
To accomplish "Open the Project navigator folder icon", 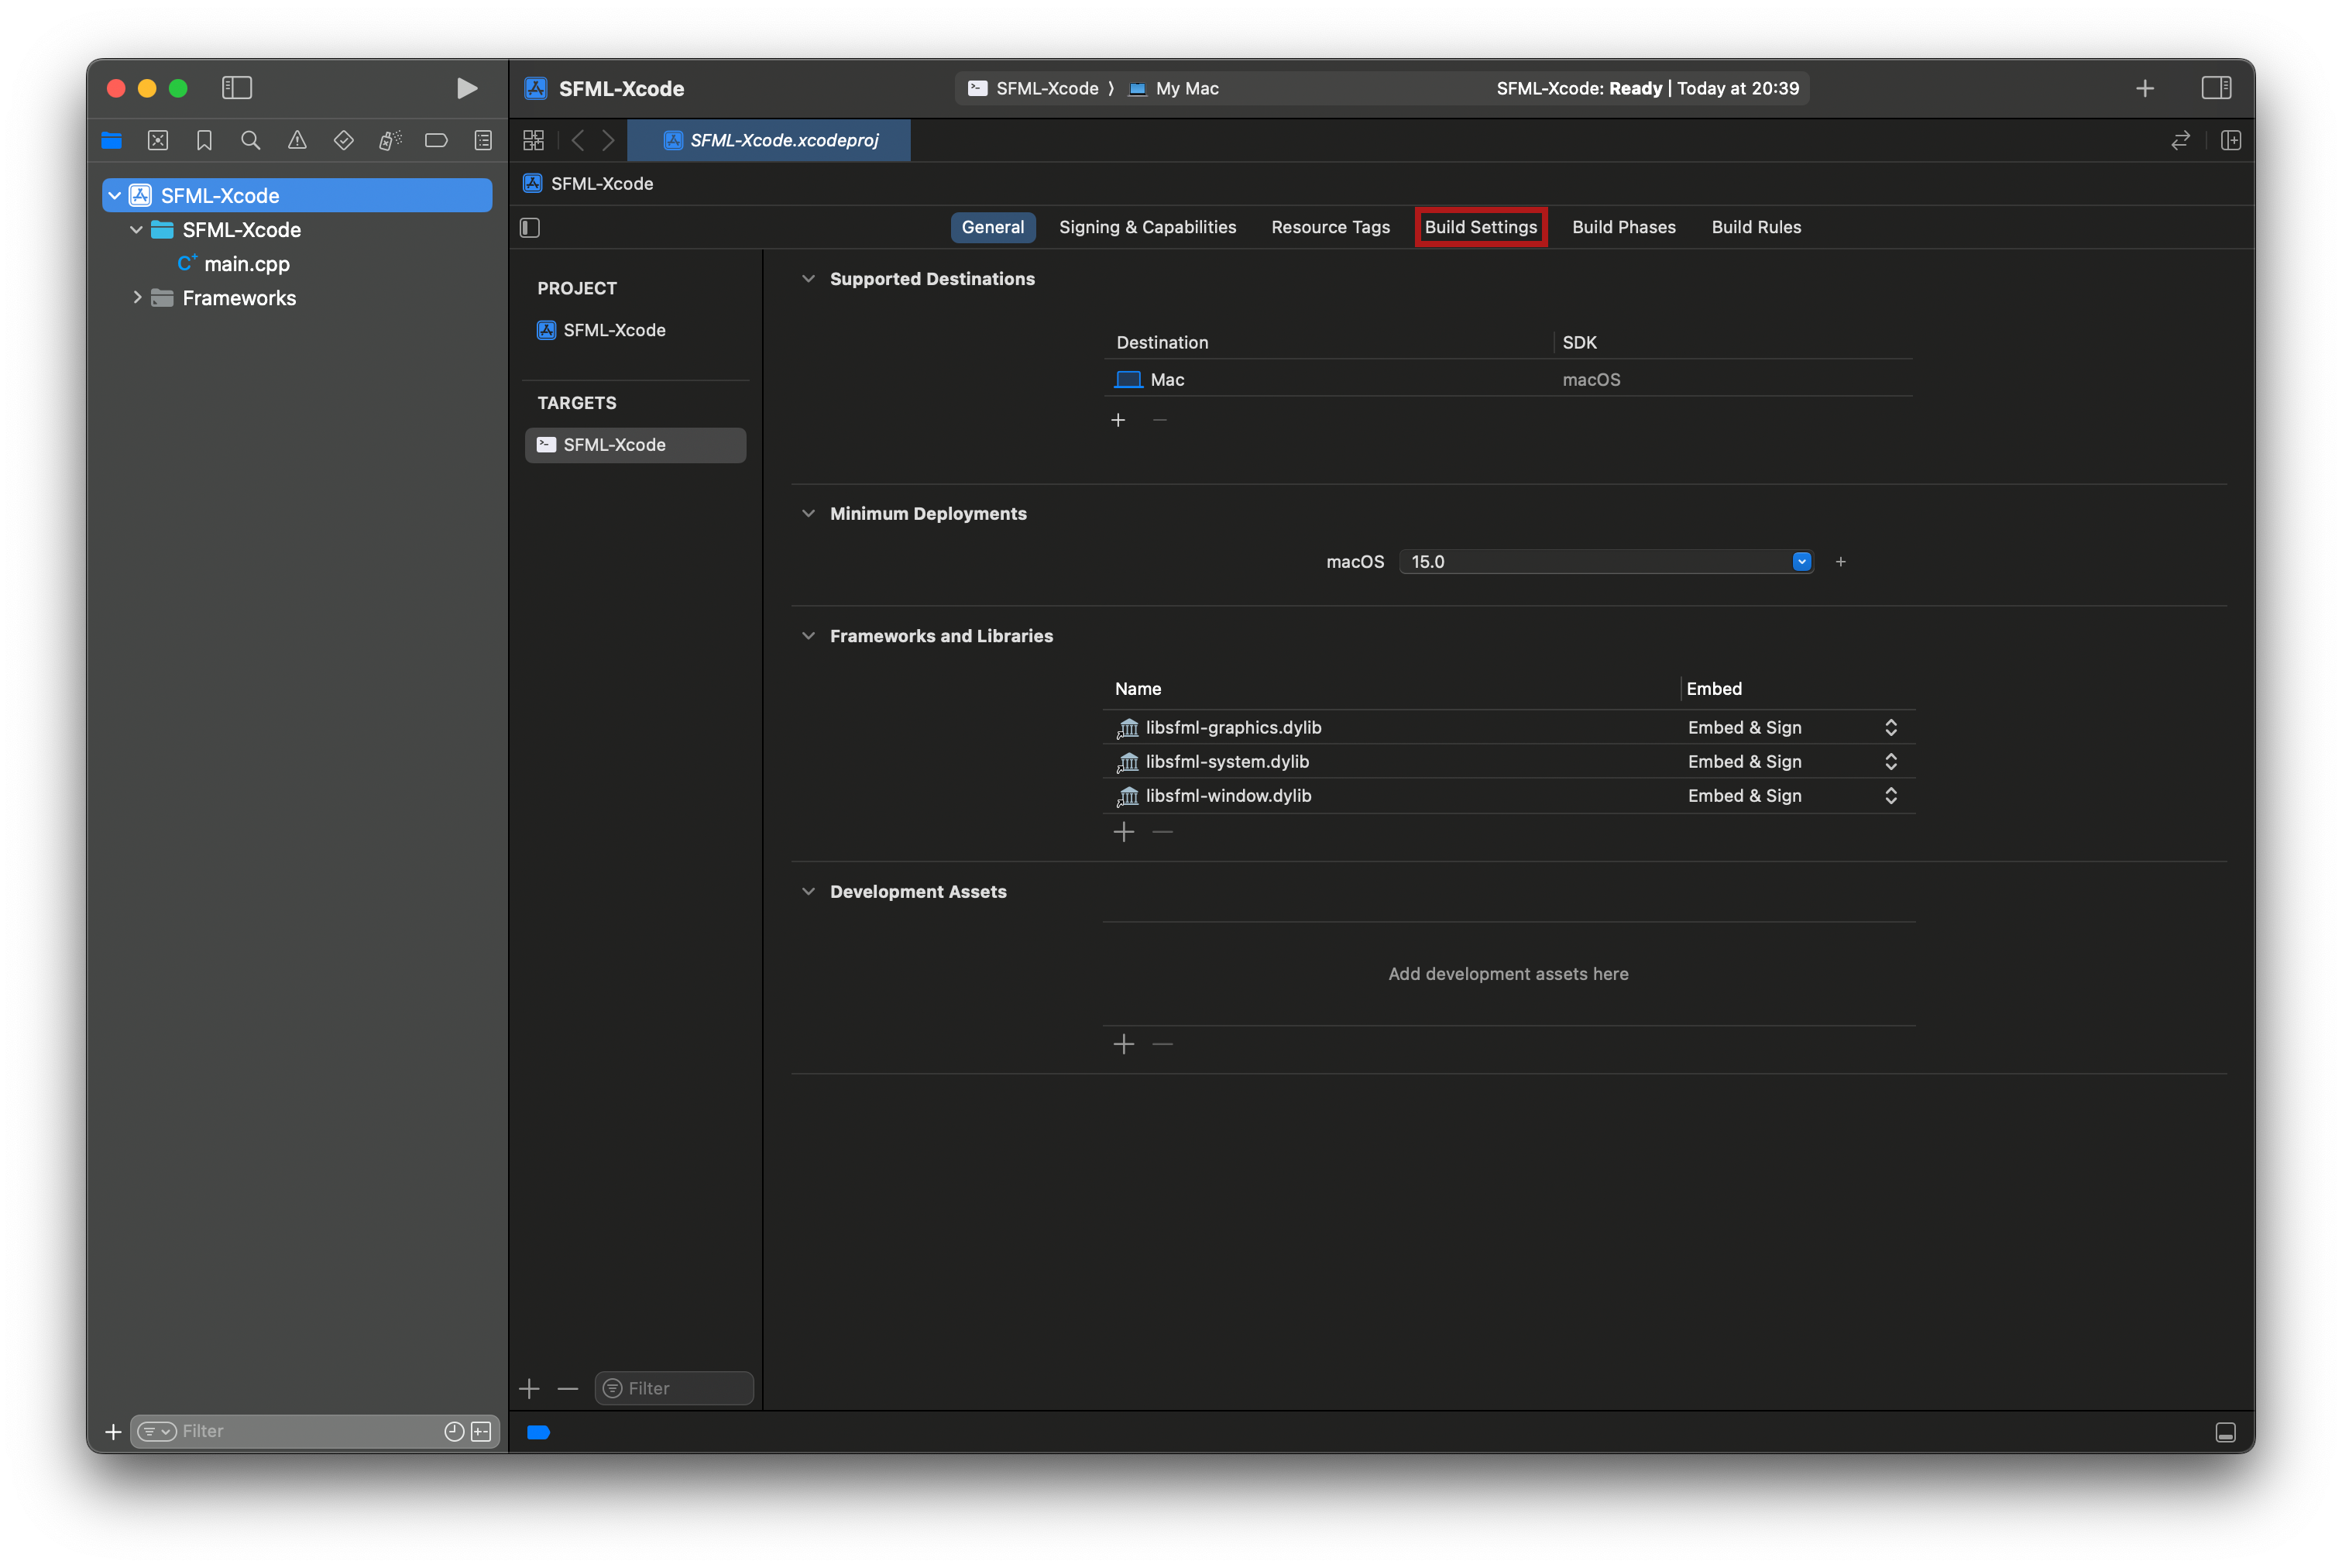I will [111, 140].
